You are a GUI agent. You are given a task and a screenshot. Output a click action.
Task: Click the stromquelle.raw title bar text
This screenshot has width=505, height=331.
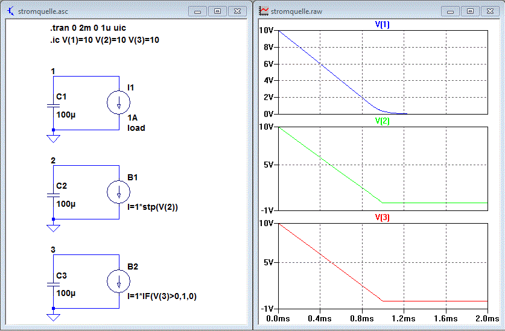[x=296, y=11]
